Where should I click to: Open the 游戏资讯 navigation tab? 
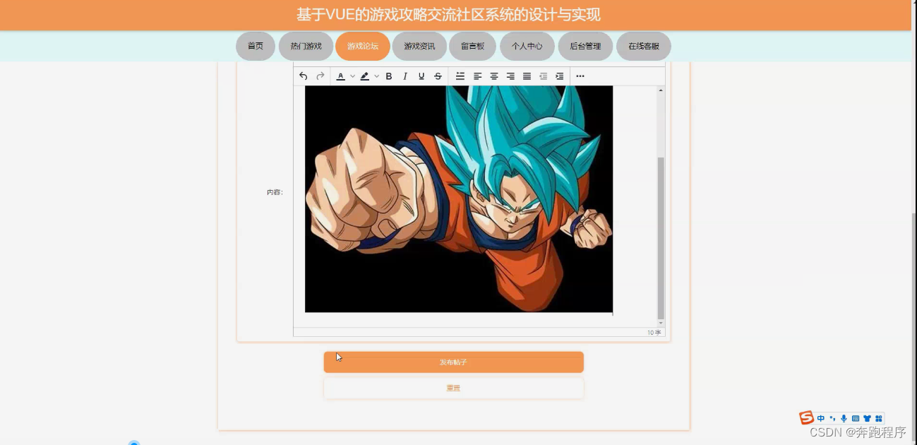pyautogui.click(x=419, y=46)
